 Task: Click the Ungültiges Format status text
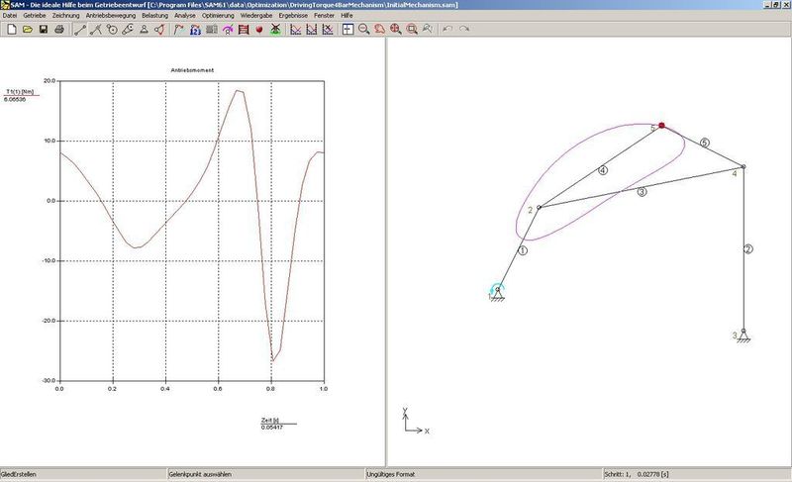tap(390, 474)
